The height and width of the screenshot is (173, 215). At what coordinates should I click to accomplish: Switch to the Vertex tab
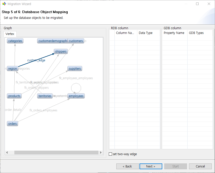(x=10, y=34)
